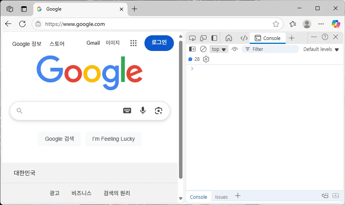The image size is (345, 205).
Task: View site information lock icon
Action: tap(38, 24)
